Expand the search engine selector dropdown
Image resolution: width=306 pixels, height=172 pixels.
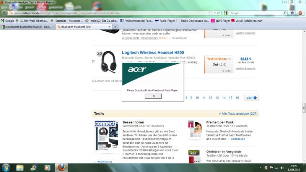tap(228, 13)
